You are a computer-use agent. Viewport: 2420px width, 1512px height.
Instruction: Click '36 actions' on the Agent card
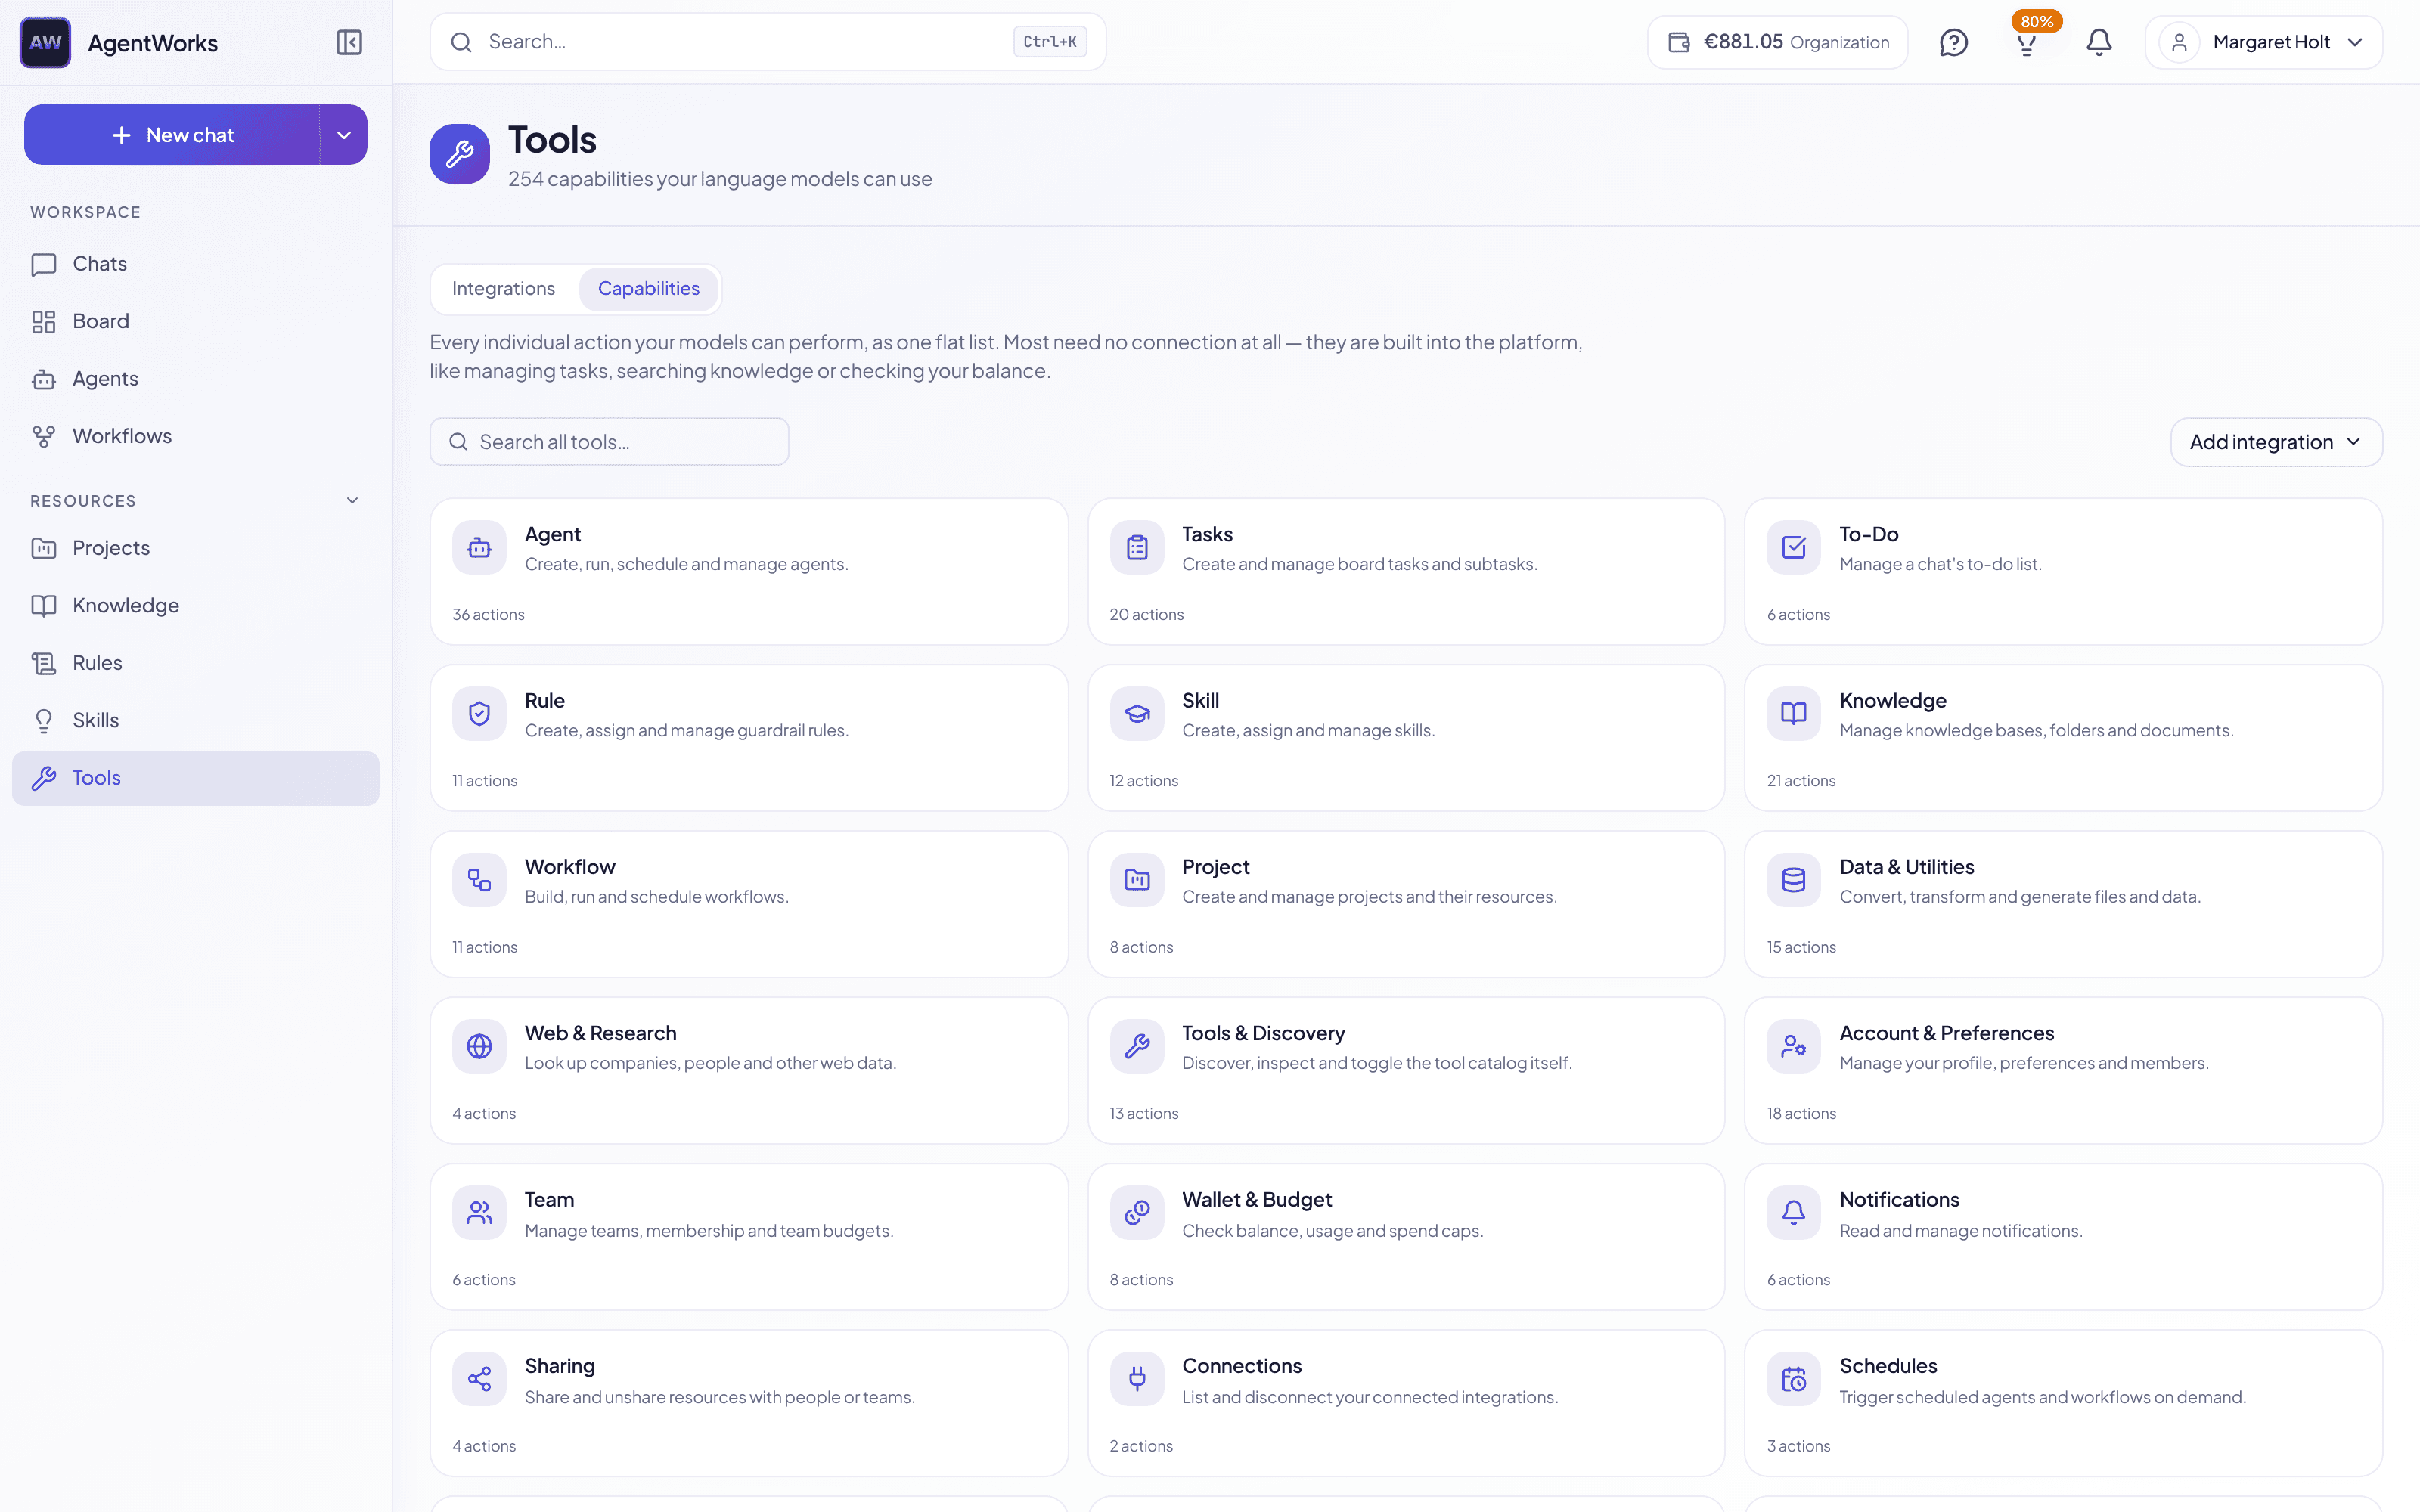(488, 614)
